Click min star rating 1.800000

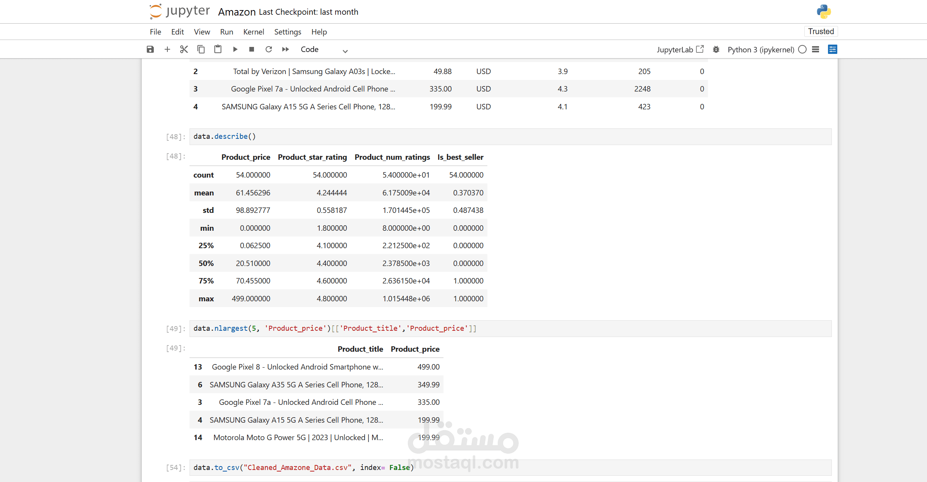[332, 228]
